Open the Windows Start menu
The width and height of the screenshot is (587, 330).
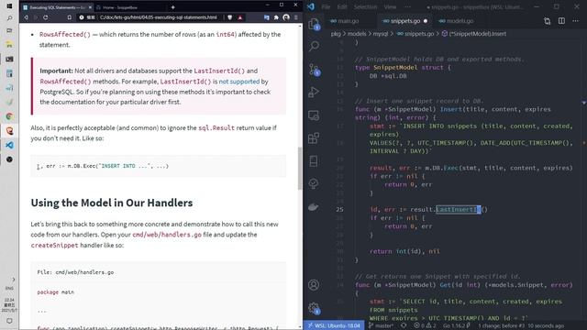coord(9,6)
